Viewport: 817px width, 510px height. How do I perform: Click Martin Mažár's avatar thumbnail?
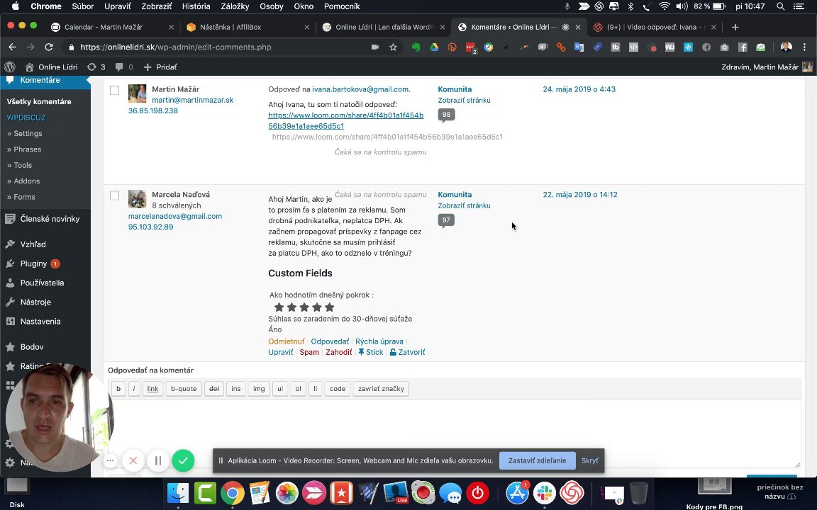138,93
